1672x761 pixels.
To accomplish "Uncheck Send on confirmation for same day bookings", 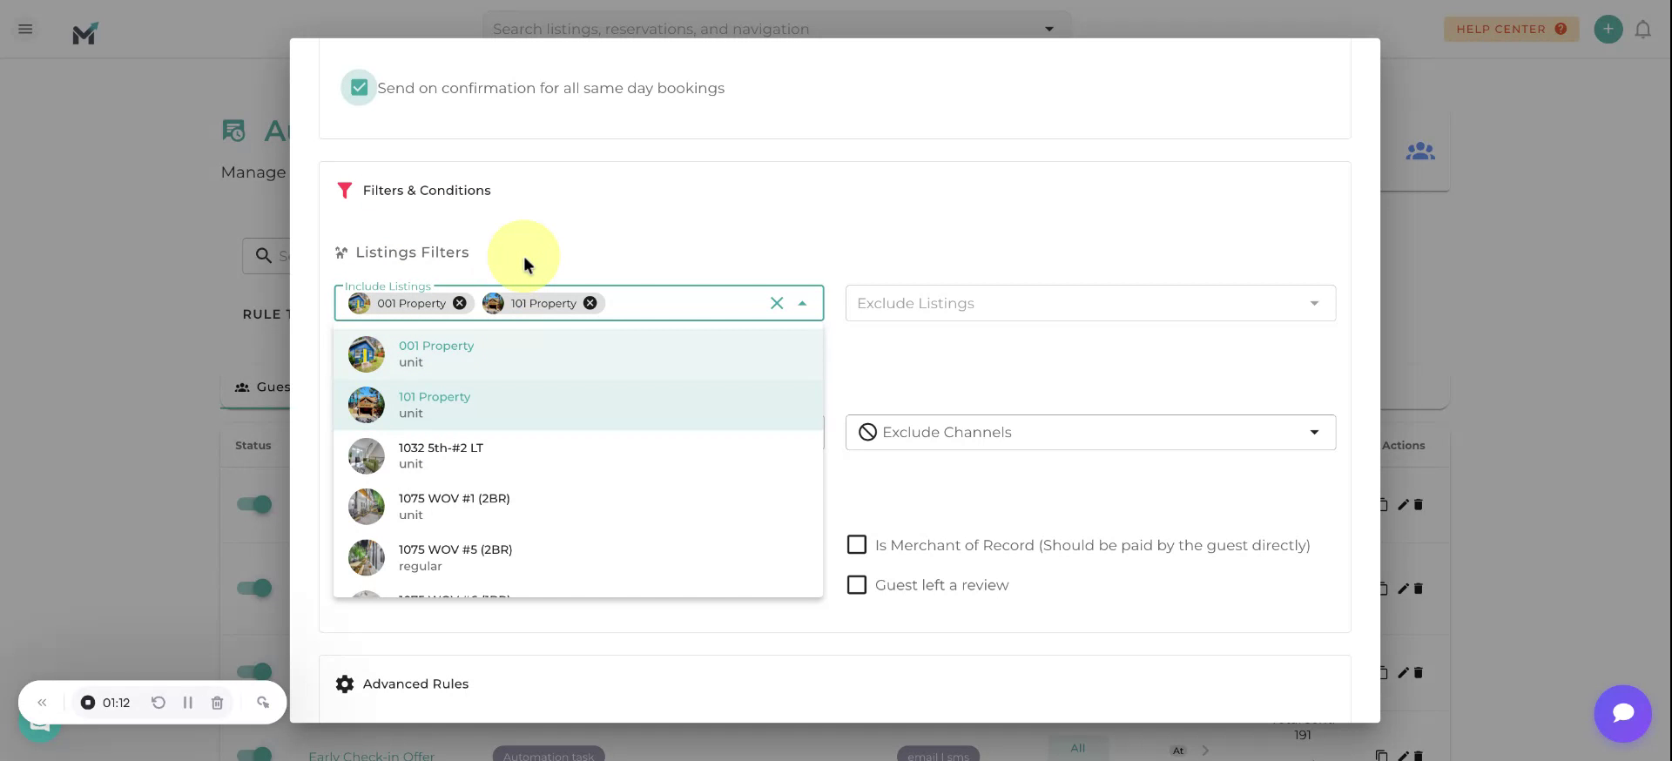I will (359, 88).
